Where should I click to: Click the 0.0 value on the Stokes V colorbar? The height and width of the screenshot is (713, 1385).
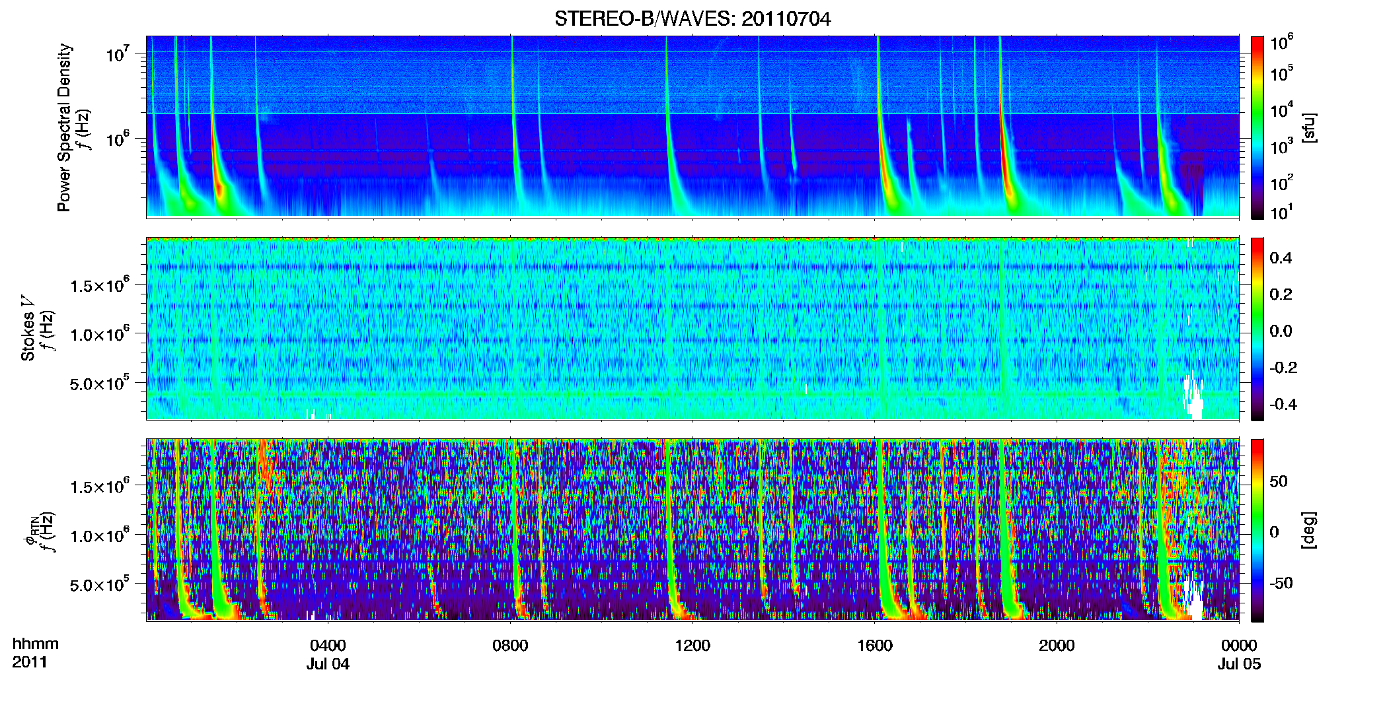click(1281, 331)
